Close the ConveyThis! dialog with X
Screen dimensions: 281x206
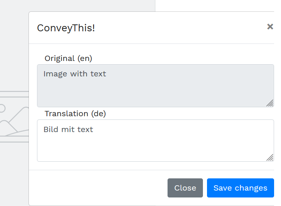(270, 27)
